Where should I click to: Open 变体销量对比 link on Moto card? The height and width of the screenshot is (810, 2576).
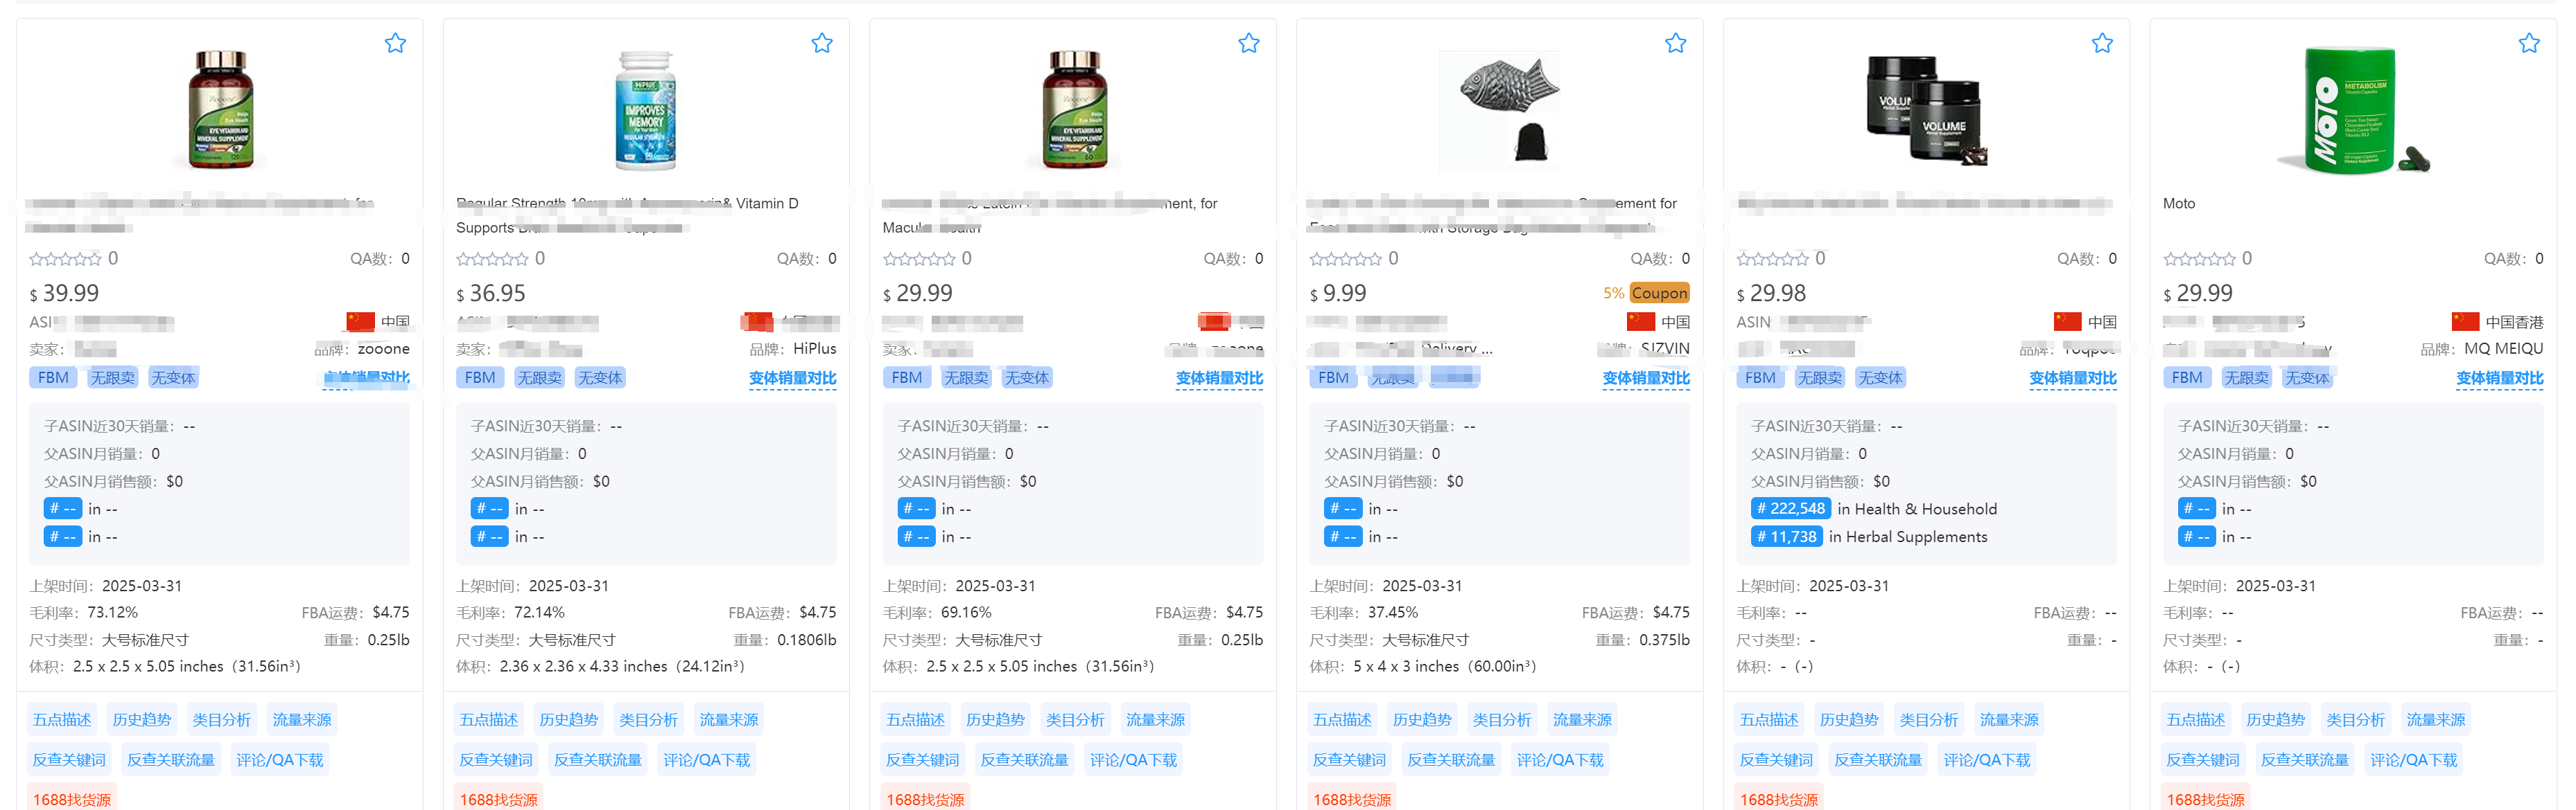(2499, 377)
